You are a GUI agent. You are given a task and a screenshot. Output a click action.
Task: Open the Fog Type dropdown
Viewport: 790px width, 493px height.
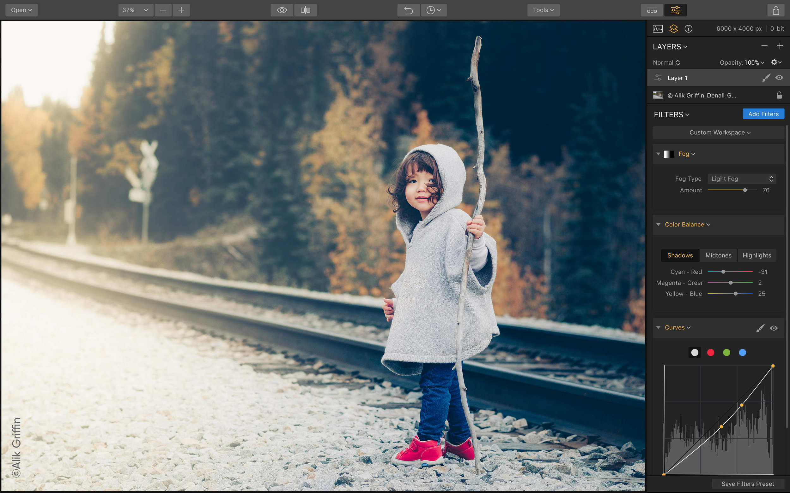pos(742,179)
